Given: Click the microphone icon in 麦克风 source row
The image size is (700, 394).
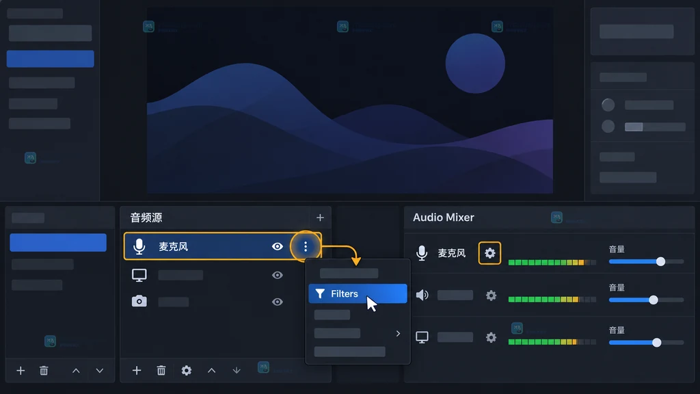Looking at the screenshot, I should coord(139,246).
